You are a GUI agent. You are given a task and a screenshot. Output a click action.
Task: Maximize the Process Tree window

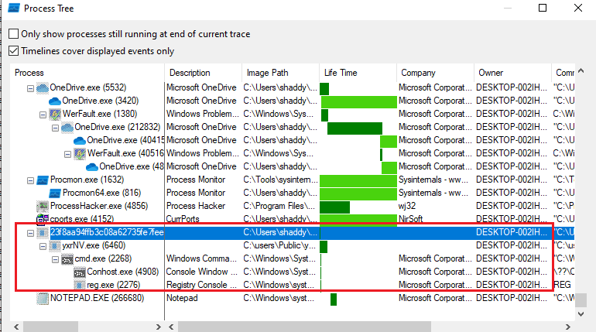(543, 8)
